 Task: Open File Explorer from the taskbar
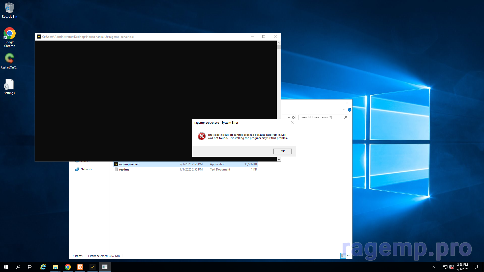pyautogui.click(x=55, y=267)
